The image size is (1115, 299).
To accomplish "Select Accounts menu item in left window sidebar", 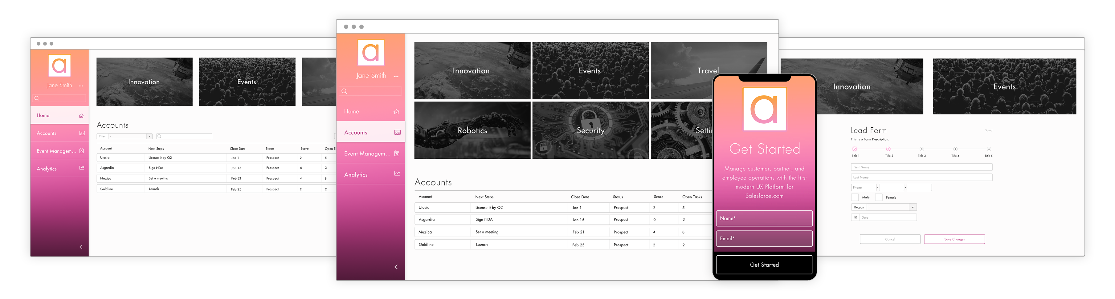I will (60, 133).
